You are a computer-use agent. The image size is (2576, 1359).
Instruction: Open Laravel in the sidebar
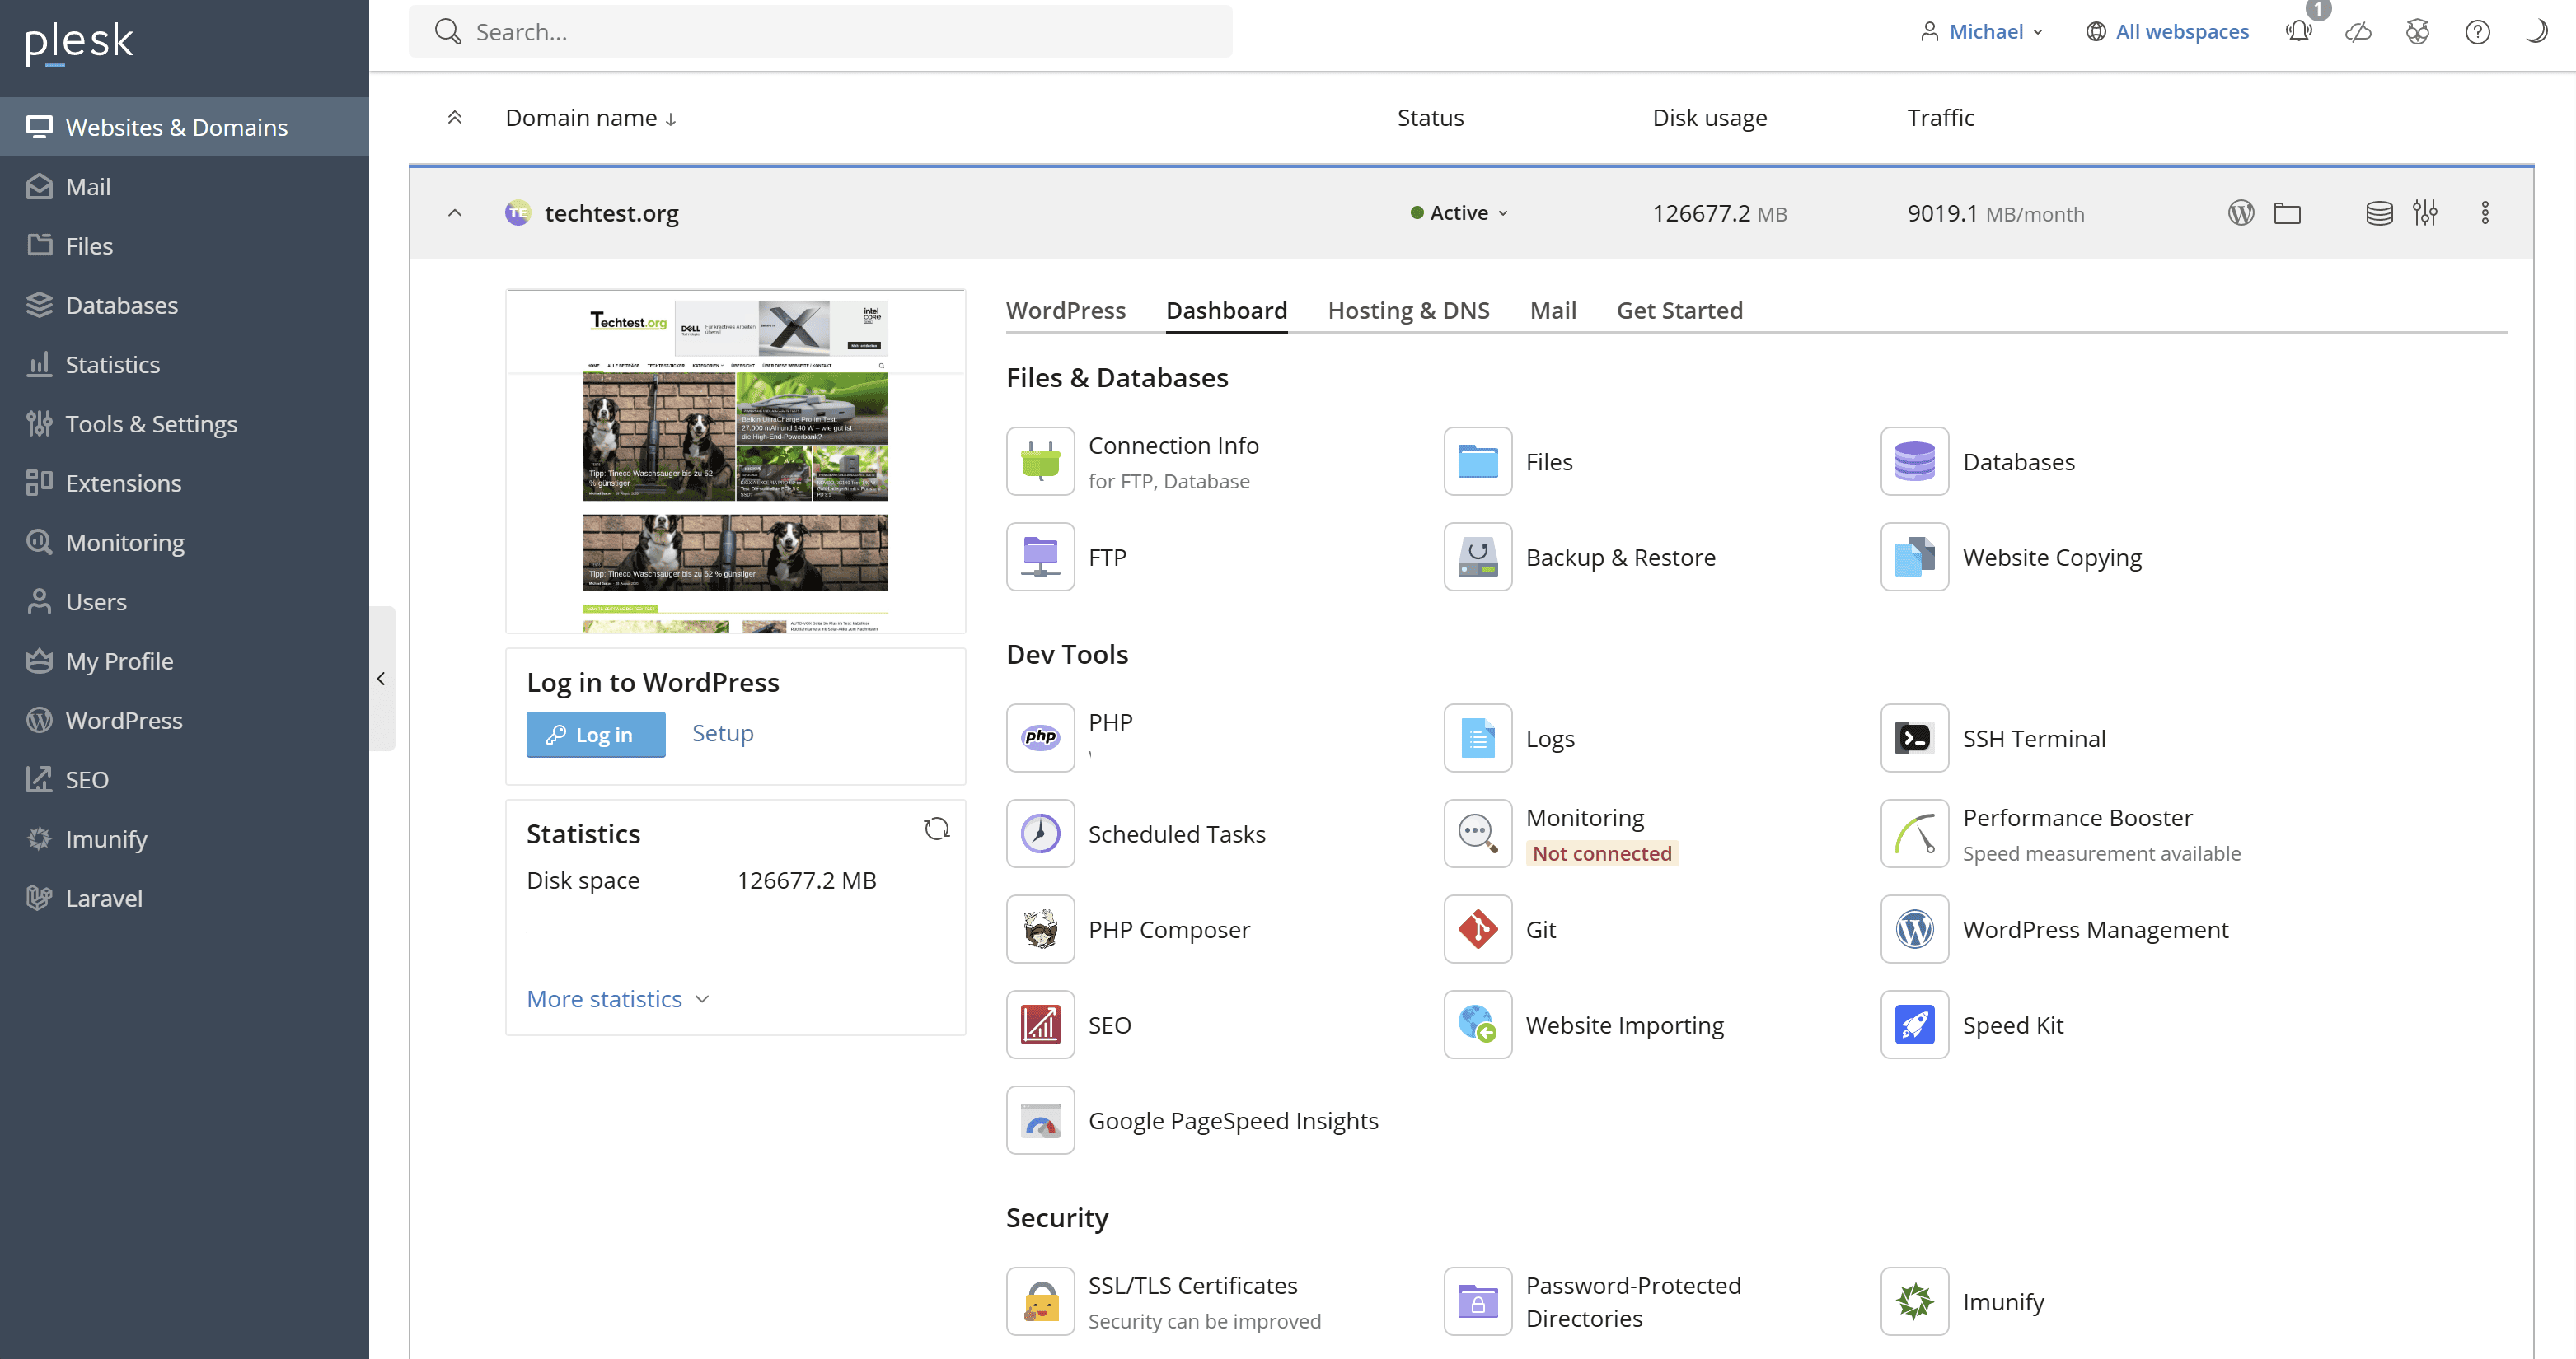(x=184, y=897)
